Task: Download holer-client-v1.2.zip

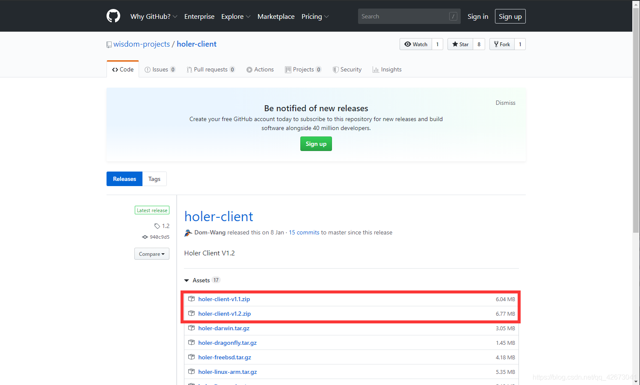Action: (225, 314)
